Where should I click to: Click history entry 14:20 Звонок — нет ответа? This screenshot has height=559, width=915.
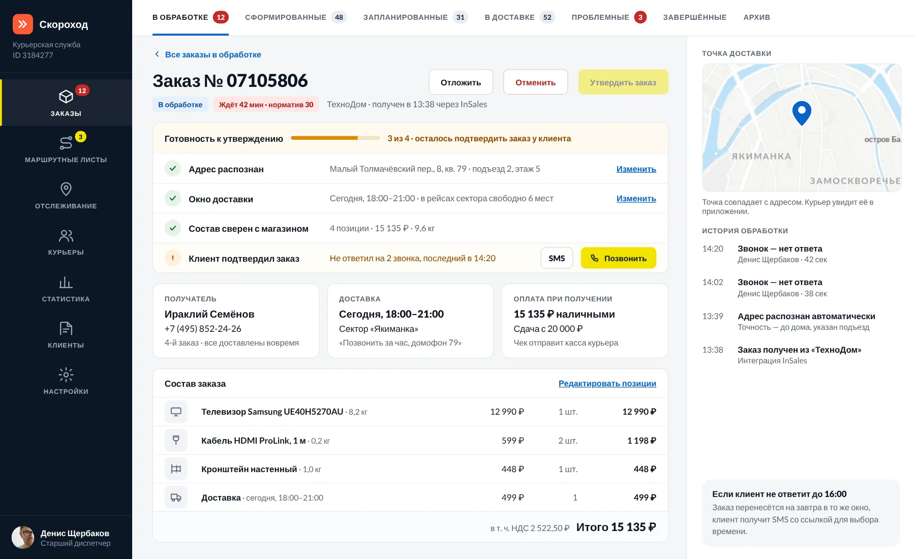coord(802,254)
